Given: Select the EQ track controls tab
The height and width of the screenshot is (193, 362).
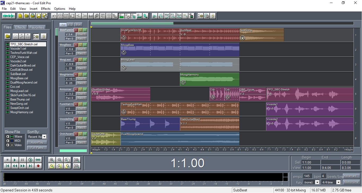Looking at the screenshot, I should pyautogui.click(x=70, y=25).
